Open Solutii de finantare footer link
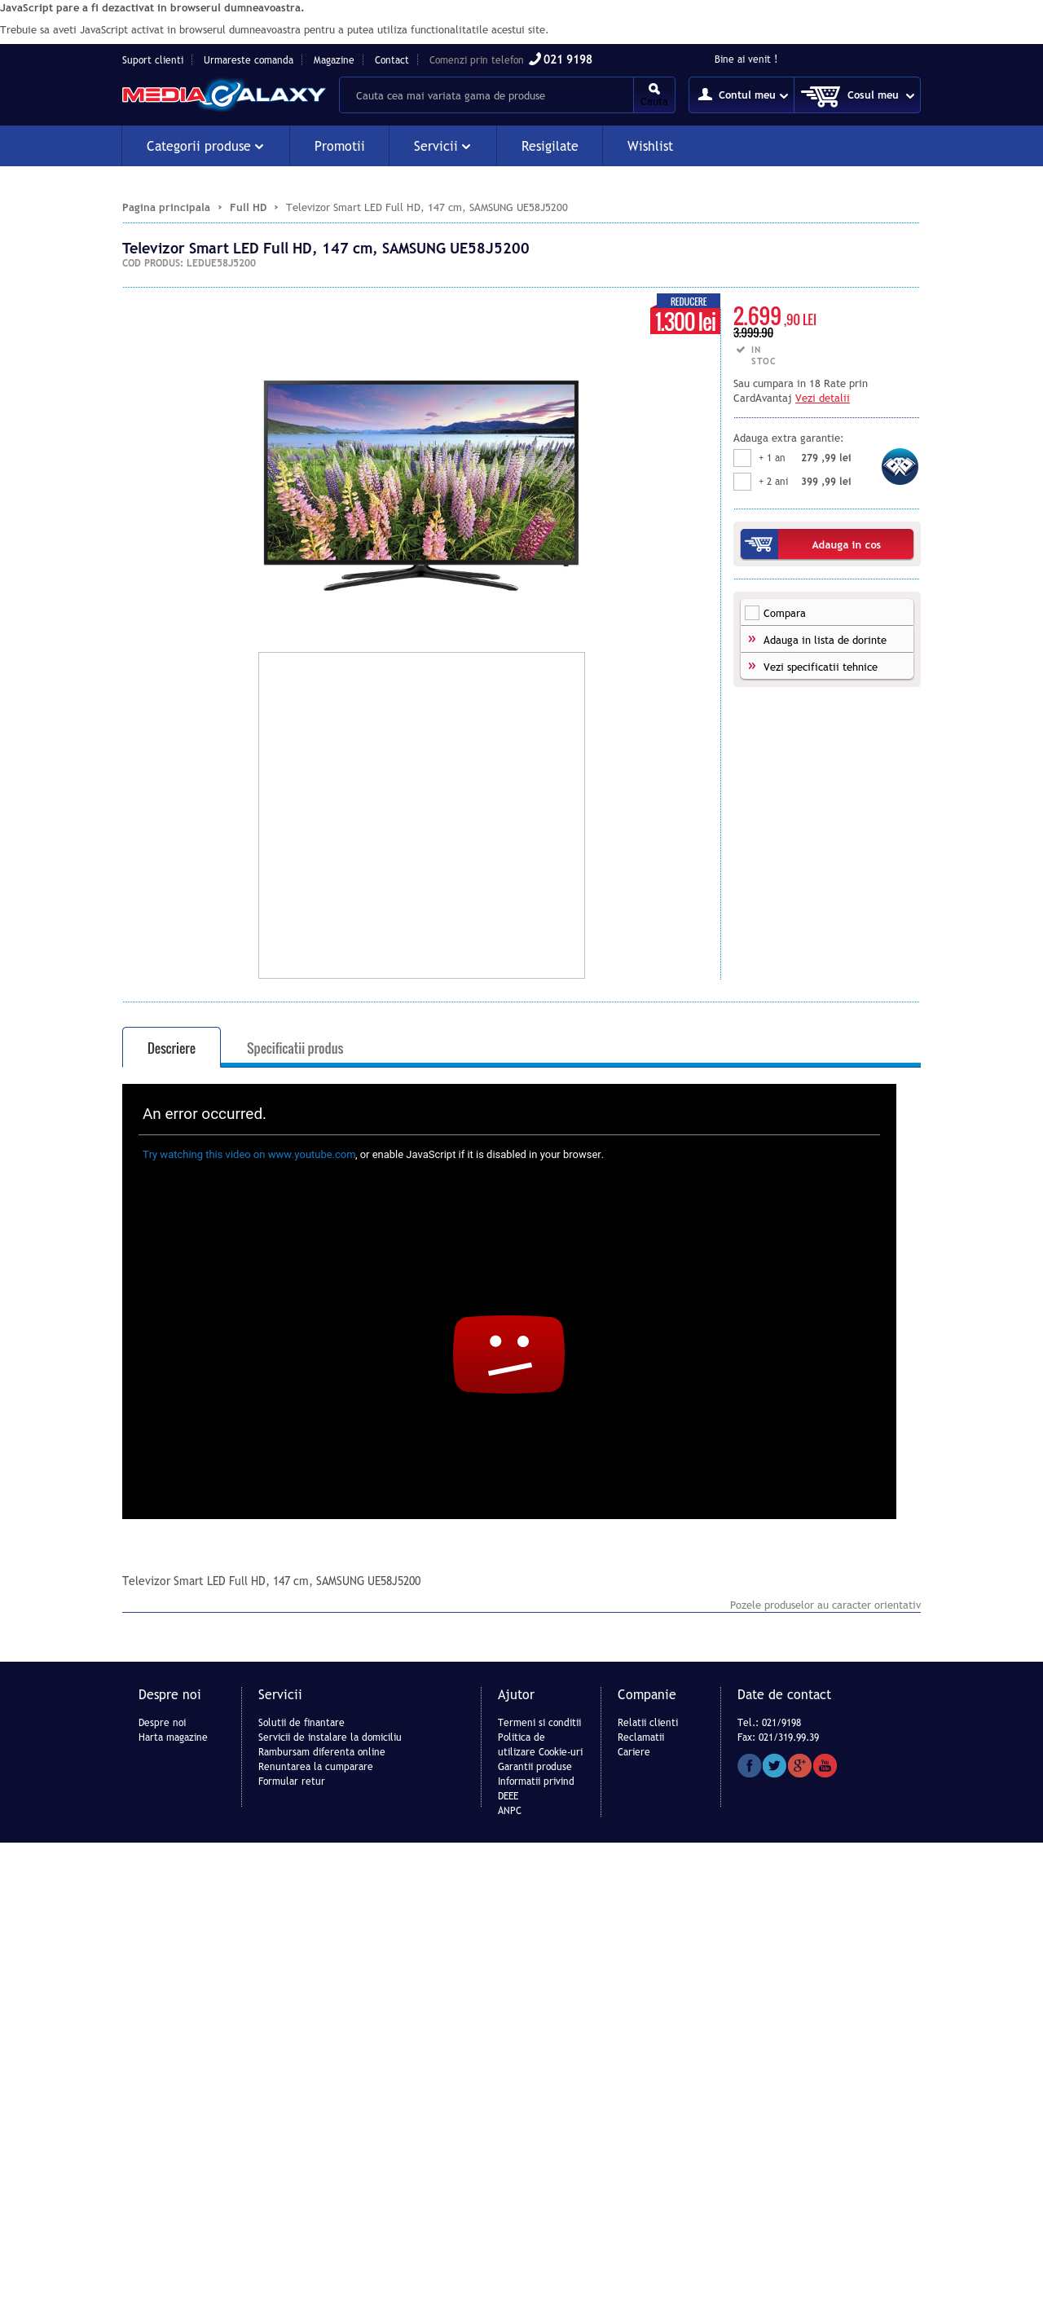 [301, 1723]
